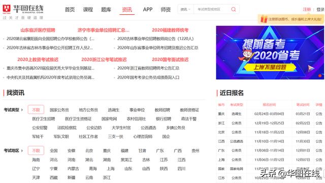Viewport: 325px width, 183px height.
Task: Click the Huatu Online logo
Action: tap(23, 12)
